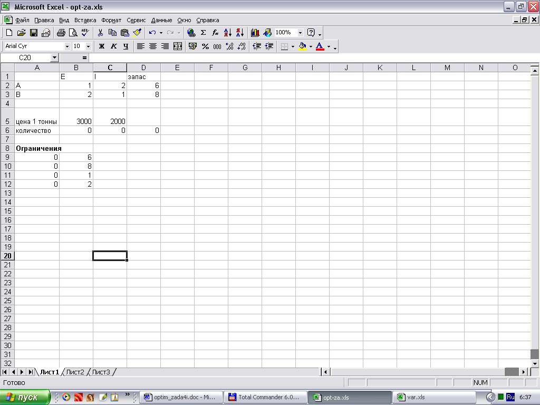Image resolution: width=540 pixels, height=405 pixels.
Task: Insert hyperlink globe icon
Action: [191, 33]
